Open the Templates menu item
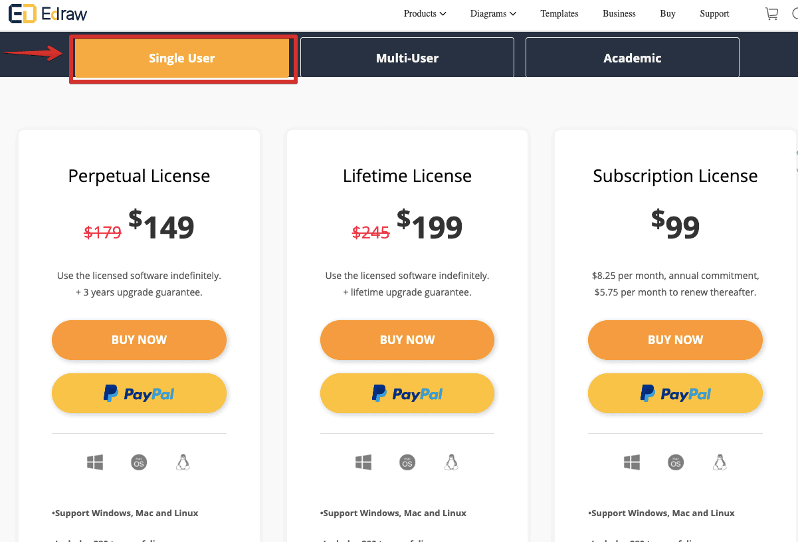 pos(559,14)
